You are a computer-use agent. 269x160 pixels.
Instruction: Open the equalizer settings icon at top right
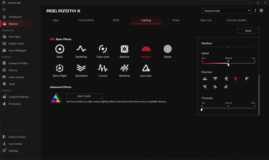pyautogui.click(x=261, y=11)
